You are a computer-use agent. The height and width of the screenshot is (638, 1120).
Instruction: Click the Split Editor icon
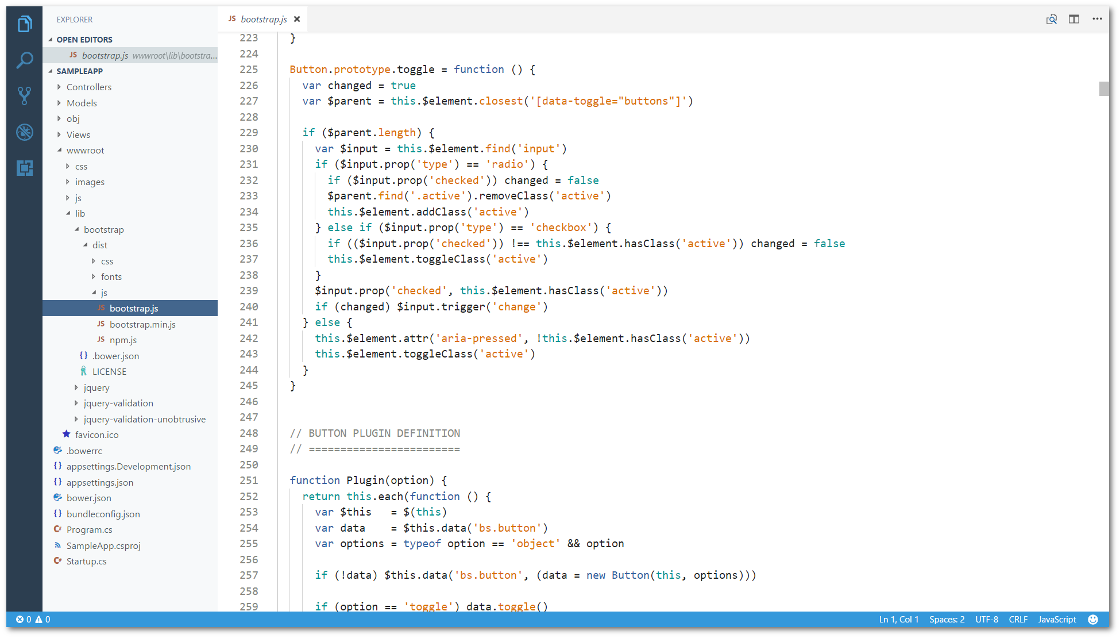pyautogui.click(x=1073, y=19)
